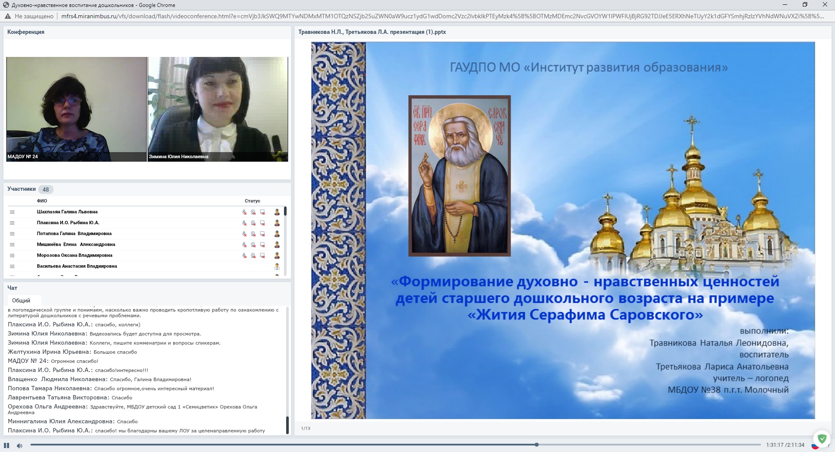Screen dimensions: 835x452
Task: Click user role icon for Шахпазян Галина Львовна
Action: coord(277,212)
